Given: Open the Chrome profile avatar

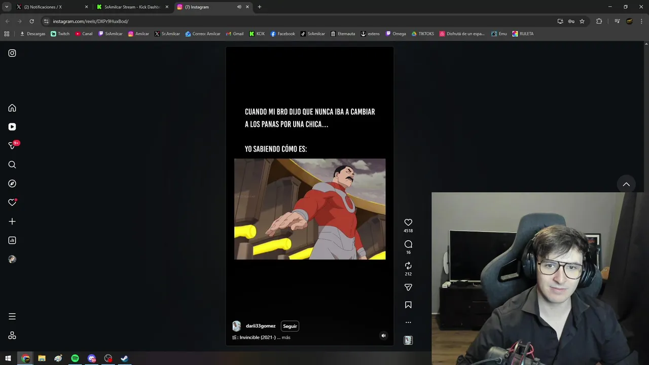Looking at the screenshot, I should 629,21.
